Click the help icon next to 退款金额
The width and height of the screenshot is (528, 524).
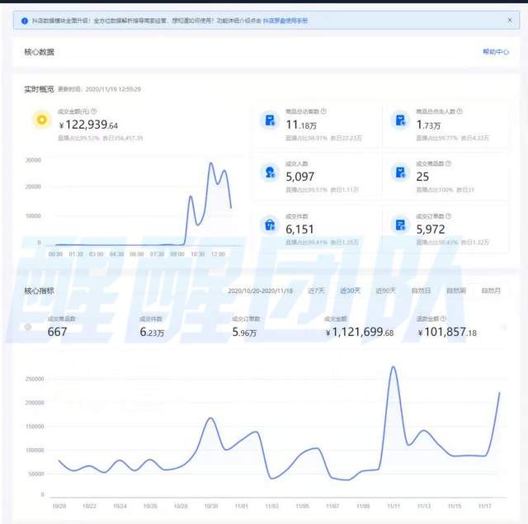pos(446,319)
